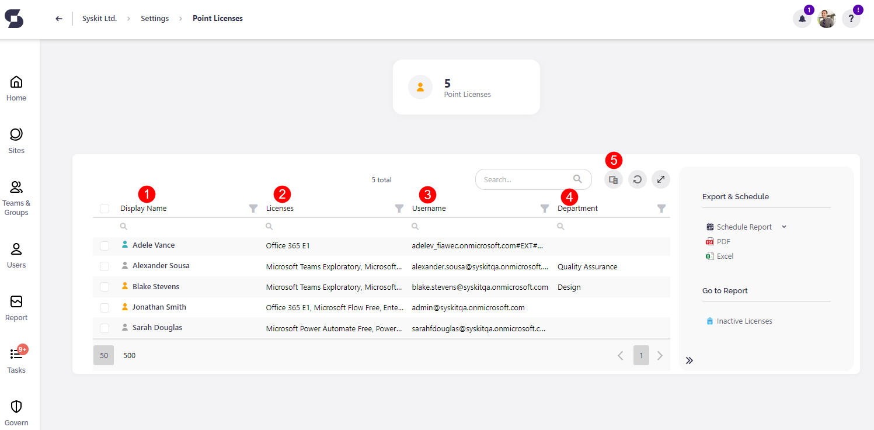The height and width of the screenshot is (430, 874).
Task: Open the Licenses column filter
Action: tap(399, 208)
